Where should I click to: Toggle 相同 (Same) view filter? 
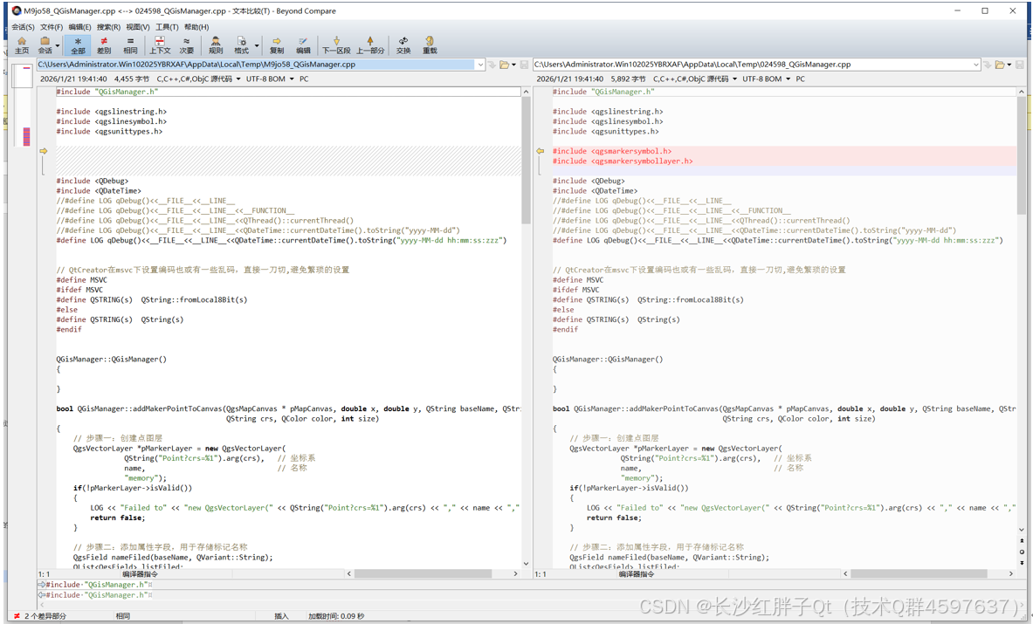pyautogui.click(x=130, y=45)
